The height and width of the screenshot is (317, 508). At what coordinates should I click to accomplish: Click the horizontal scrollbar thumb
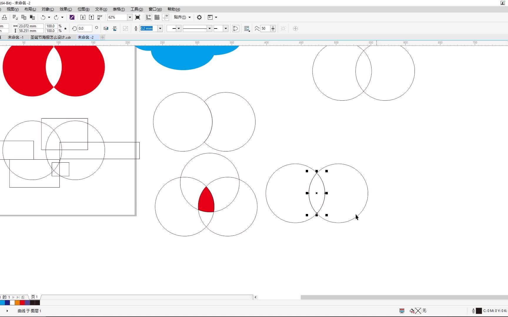(404, 297)
